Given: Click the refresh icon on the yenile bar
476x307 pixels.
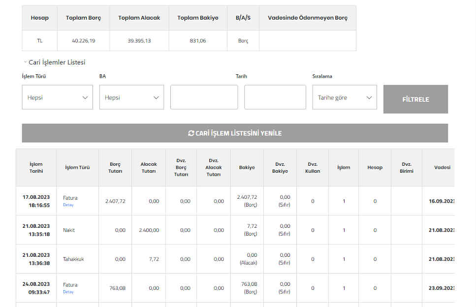Looking at the screenshot, I should click(191, 133).
